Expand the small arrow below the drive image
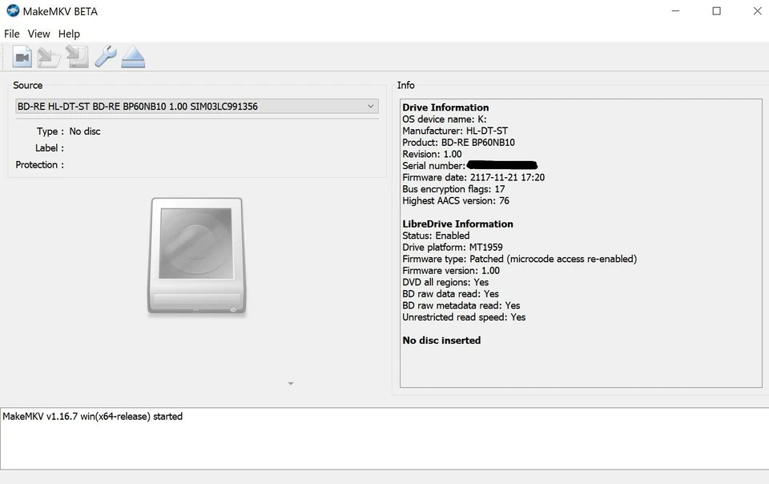The image size is (769, 484). tap(290, 383)
